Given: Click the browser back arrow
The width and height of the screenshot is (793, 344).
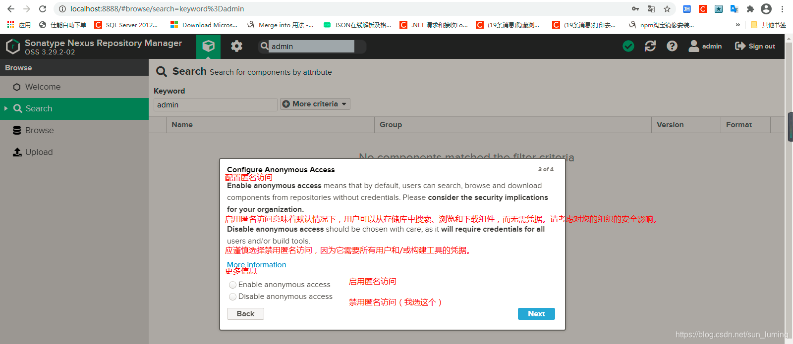Looking at the screenshot, I should pos(11,9).
